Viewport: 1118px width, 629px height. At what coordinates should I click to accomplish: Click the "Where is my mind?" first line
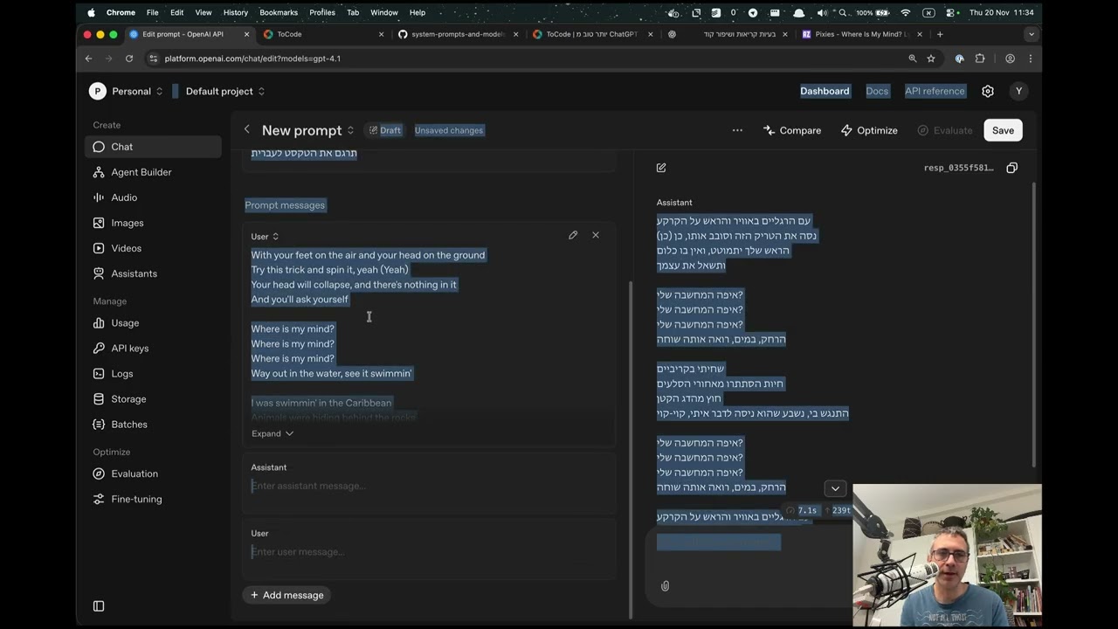point(293,328)
